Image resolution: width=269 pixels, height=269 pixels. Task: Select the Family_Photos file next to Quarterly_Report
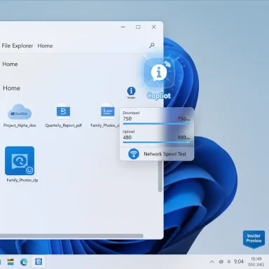coord(107,111)
